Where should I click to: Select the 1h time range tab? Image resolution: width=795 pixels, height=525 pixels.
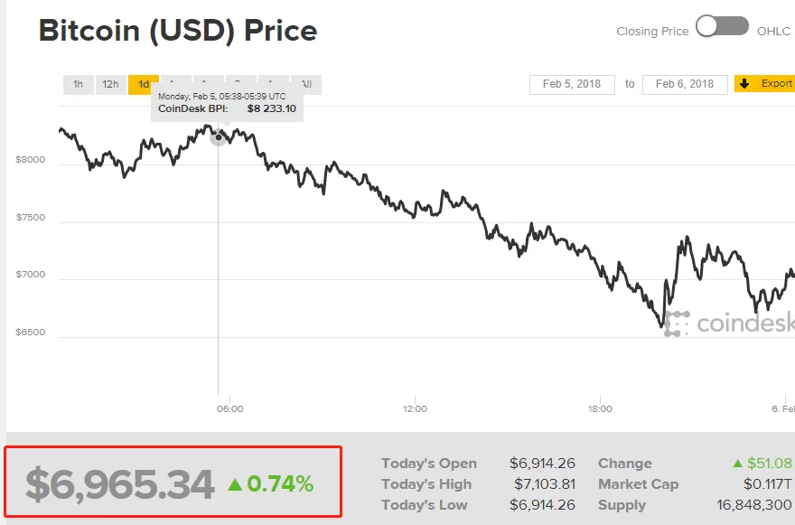[78, 84]
